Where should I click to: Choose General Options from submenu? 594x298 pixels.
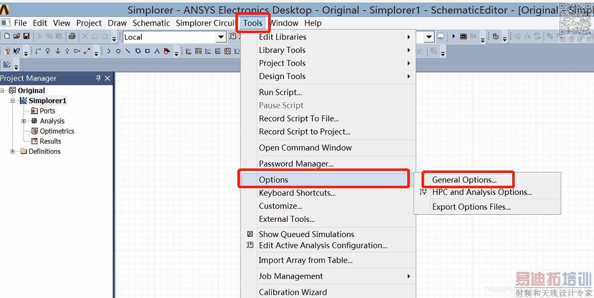[x=465, y=180]
